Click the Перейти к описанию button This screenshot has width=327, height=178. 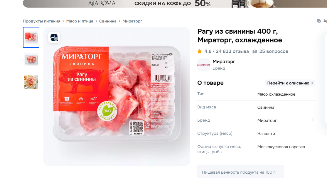pos(290,83)
